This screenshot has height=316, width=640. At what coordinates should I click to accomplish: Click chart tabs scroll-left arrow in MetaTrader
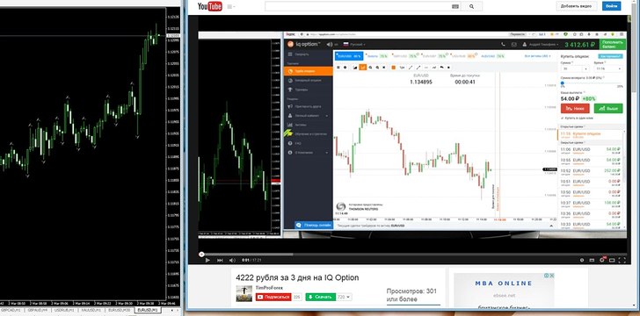172,310
